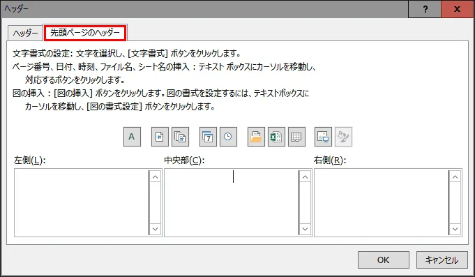Click into the 右側(R) text box
475x277 pixels.
point(381,202)
